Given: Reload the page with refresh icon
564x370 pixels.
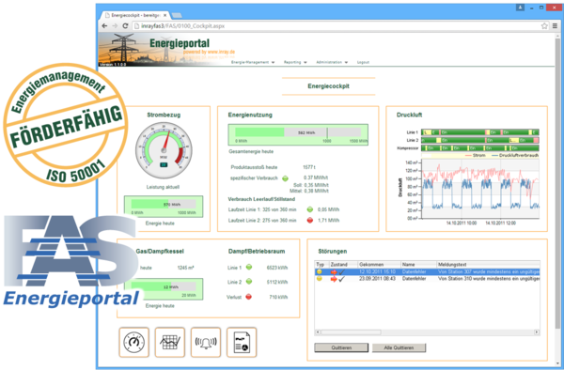Looking at the screenshot, I should [125, 26].
